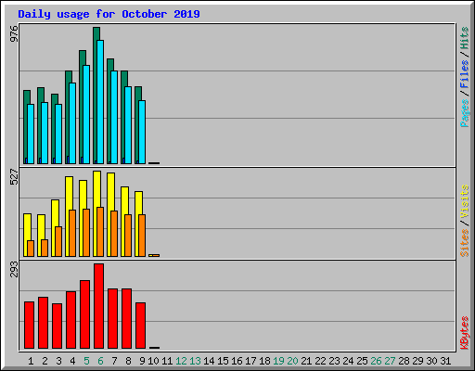This screenshot has width=475, height=371.
Task: Click day 2 on the x-axis
Action: point(45,361)
